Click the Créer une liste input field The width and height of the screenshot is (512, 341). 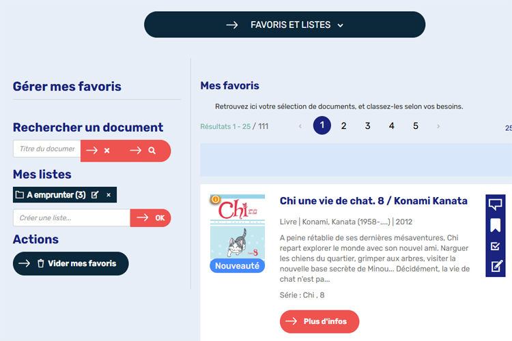[x=72, y=218]
